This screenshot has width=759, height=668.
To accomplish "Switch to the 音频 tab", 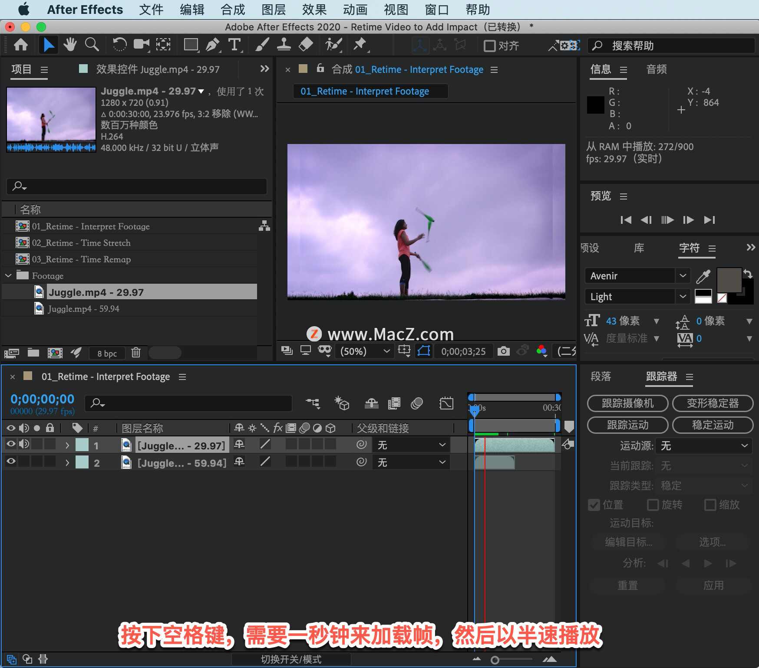I will point(656,69).
